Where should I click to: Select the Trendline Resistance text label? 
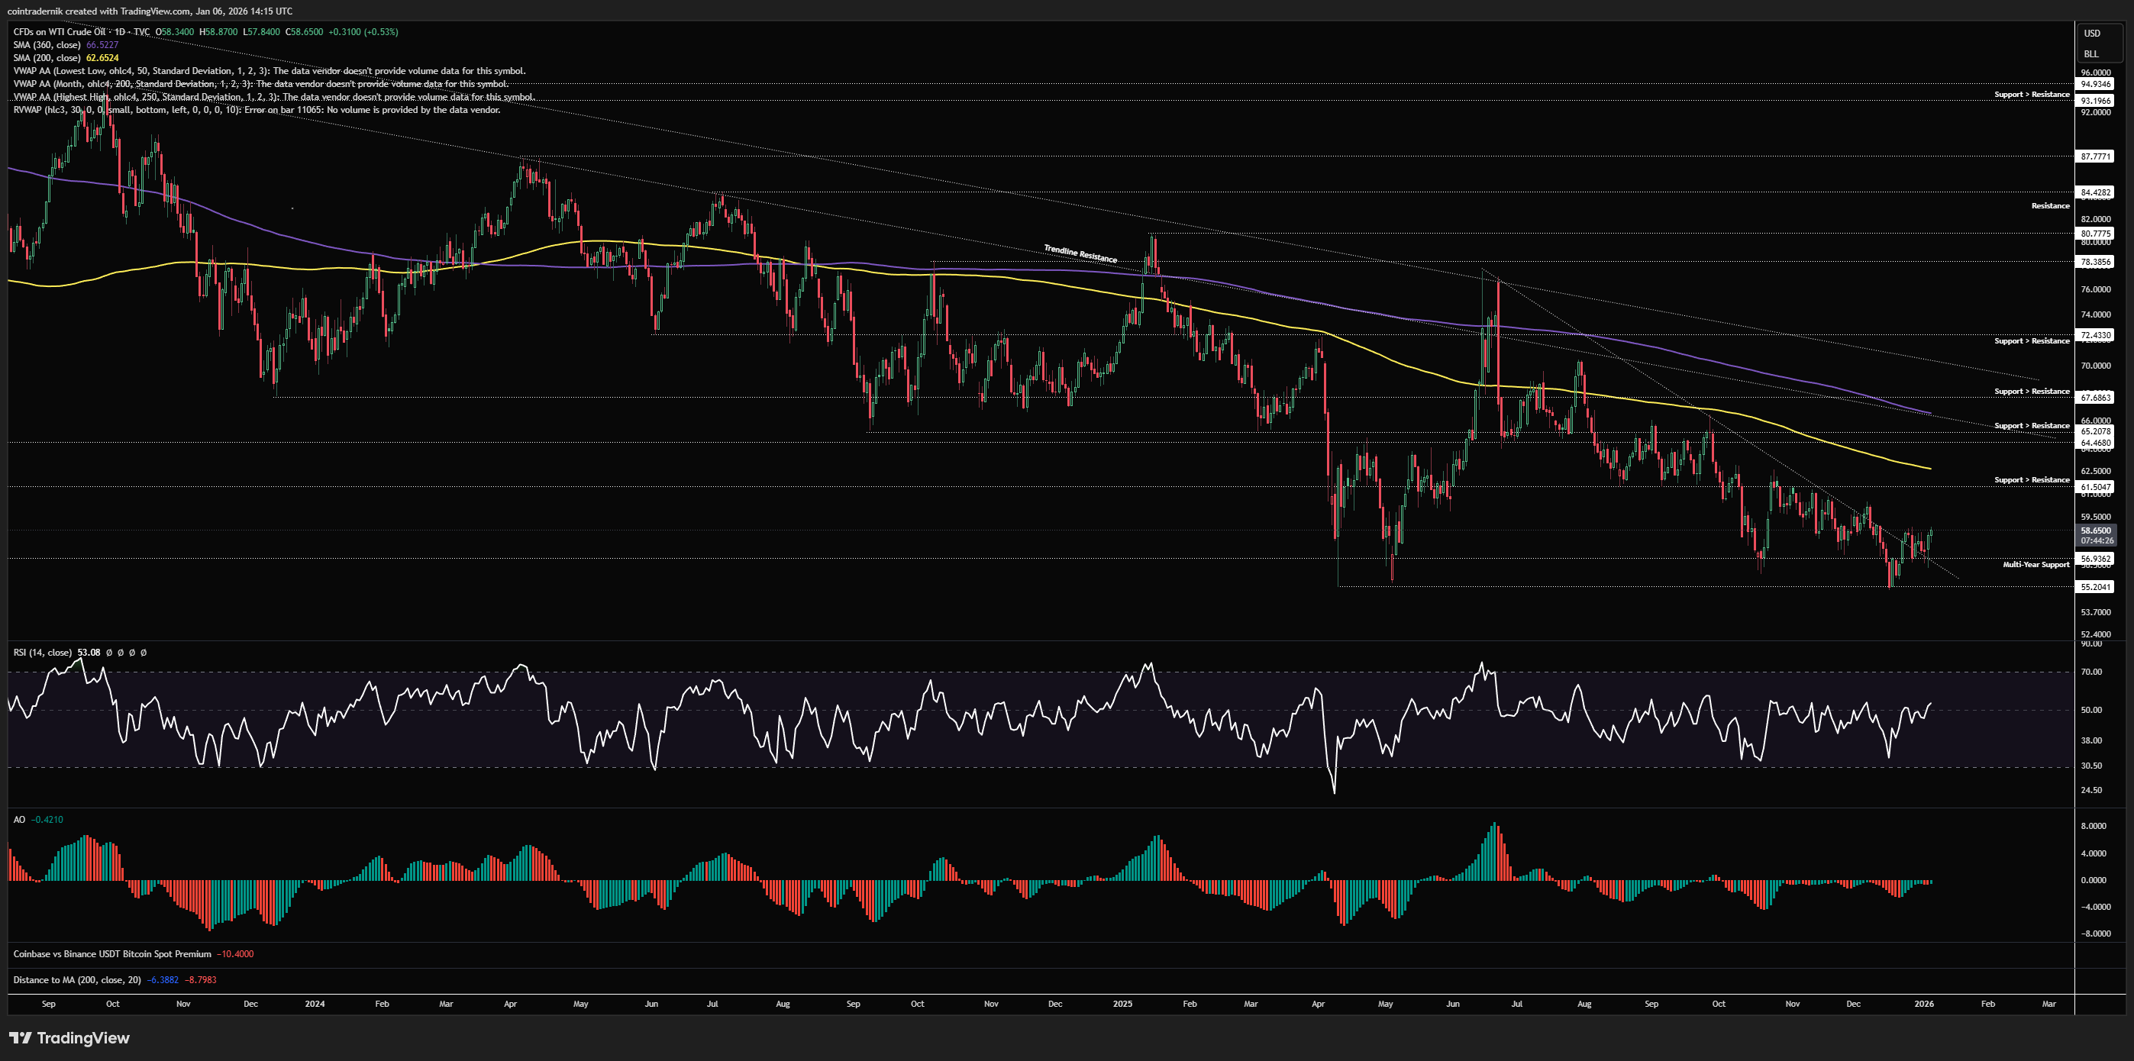[1080, 253]
